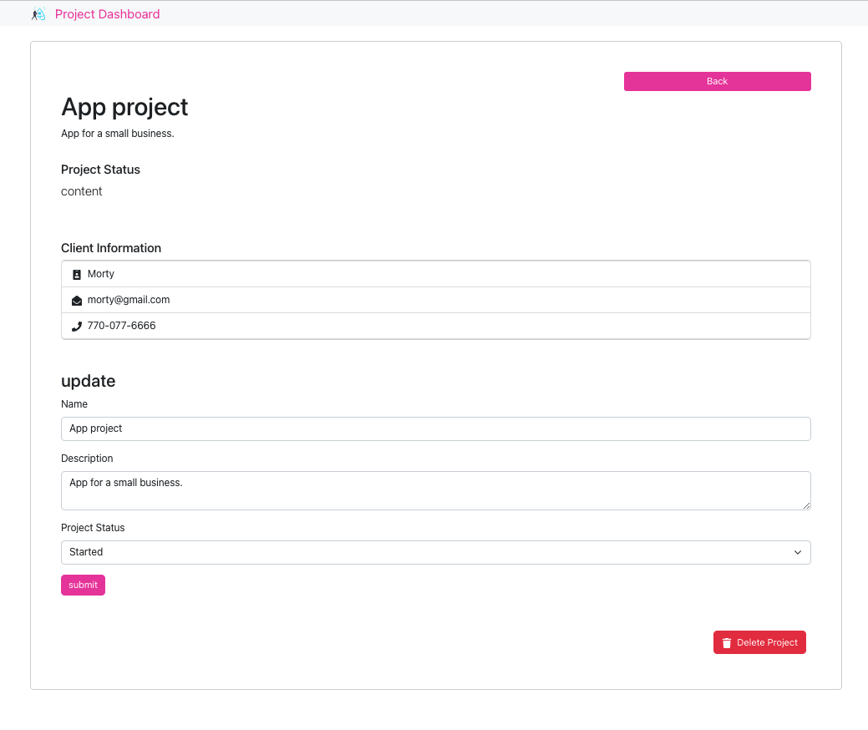Click the App project heading

(x=124, y=108)
